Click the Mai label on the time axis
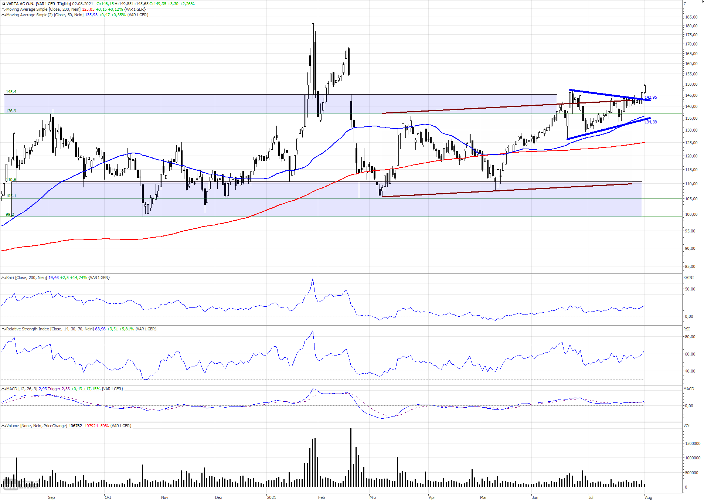Viewport: 704px width, 500px height. click(483, 497)
